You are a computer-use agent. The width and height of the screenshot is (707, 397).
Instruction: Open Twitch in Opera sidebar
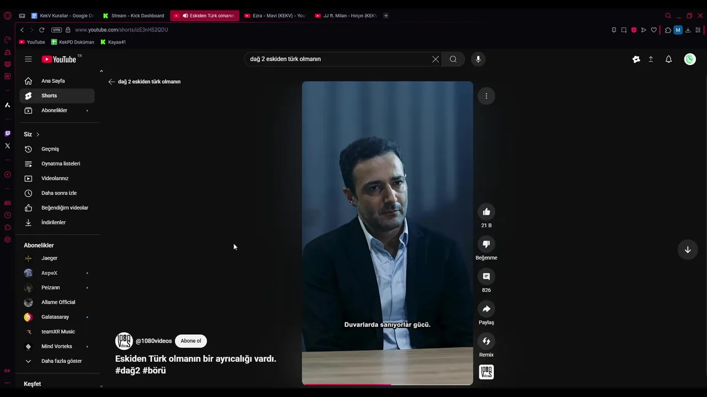[7, 133]
